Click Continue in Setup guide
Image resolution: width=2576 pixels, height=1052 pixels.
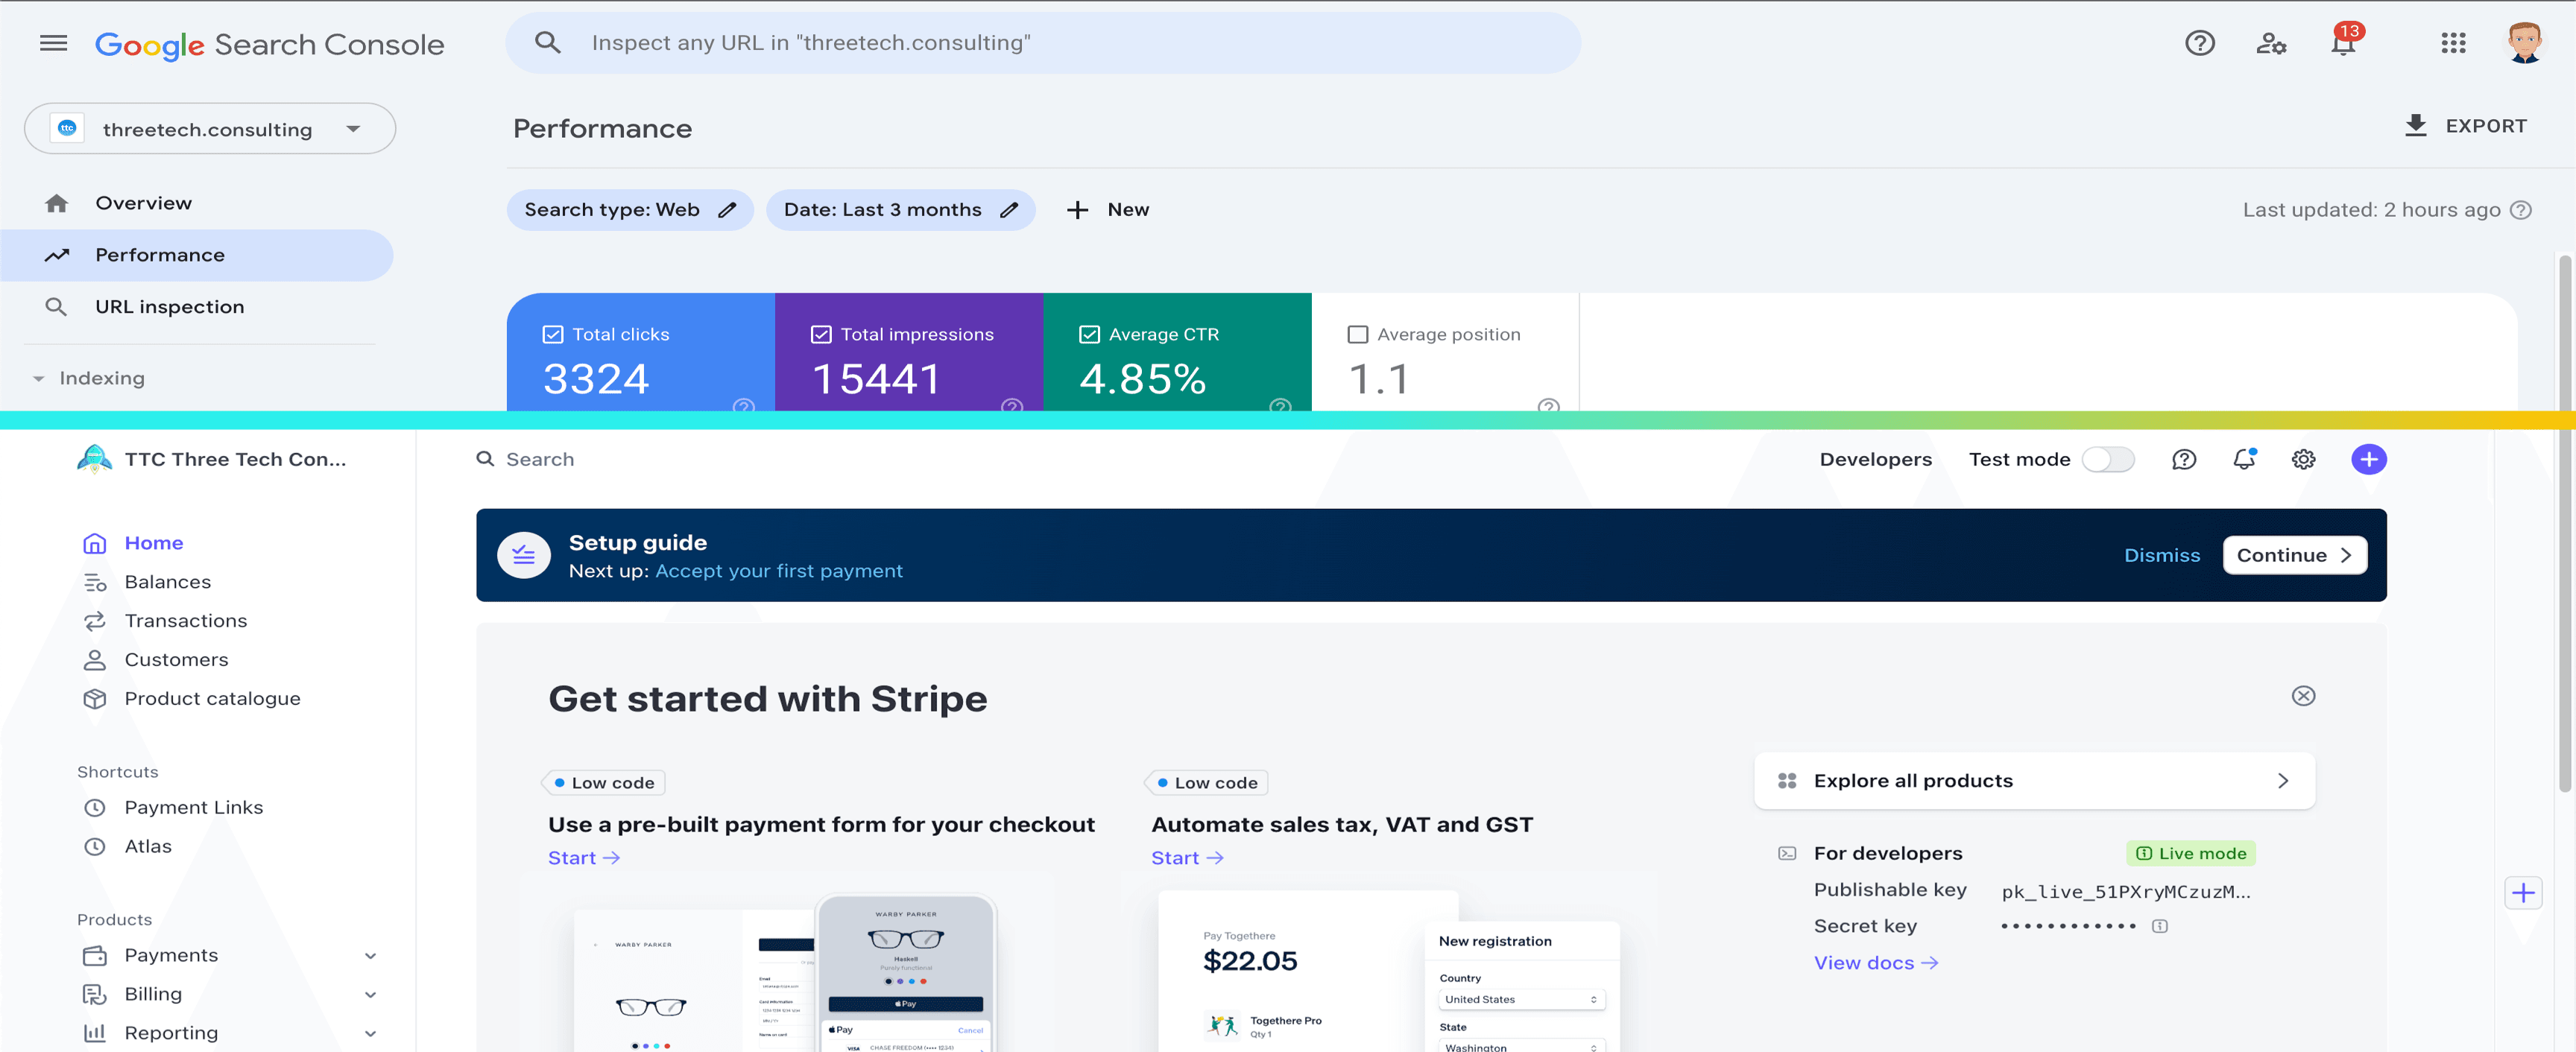[2294, 555]
